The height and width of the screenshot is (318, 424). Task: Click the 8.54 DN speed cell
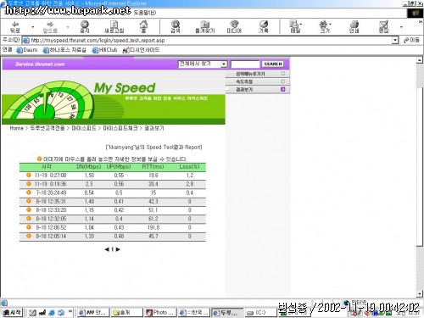coord(89,192)
